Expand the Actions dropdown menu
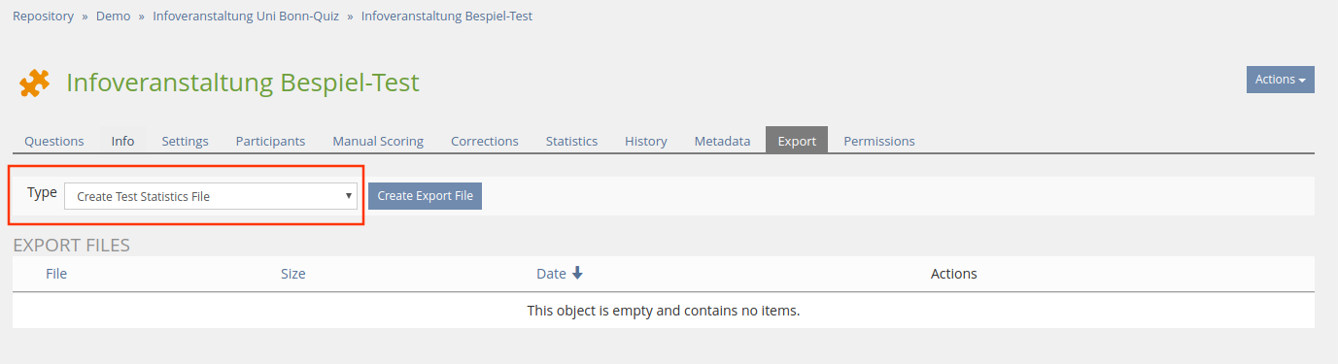 pos(1280,80)
